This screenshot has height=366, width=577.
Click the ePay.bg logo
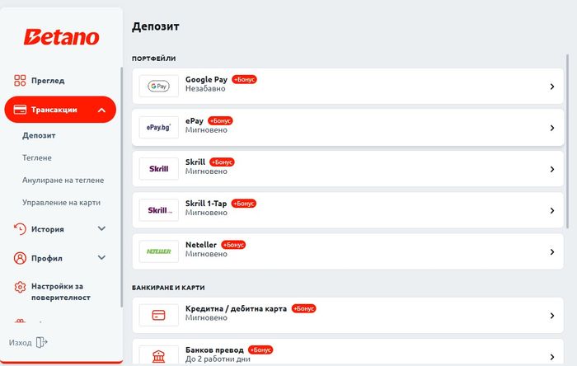[158, 127]
